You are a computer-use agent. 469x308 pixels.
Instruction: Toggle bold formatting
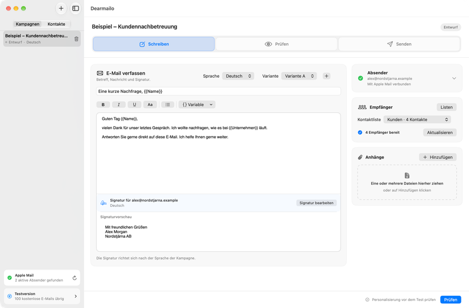(103, 105)
